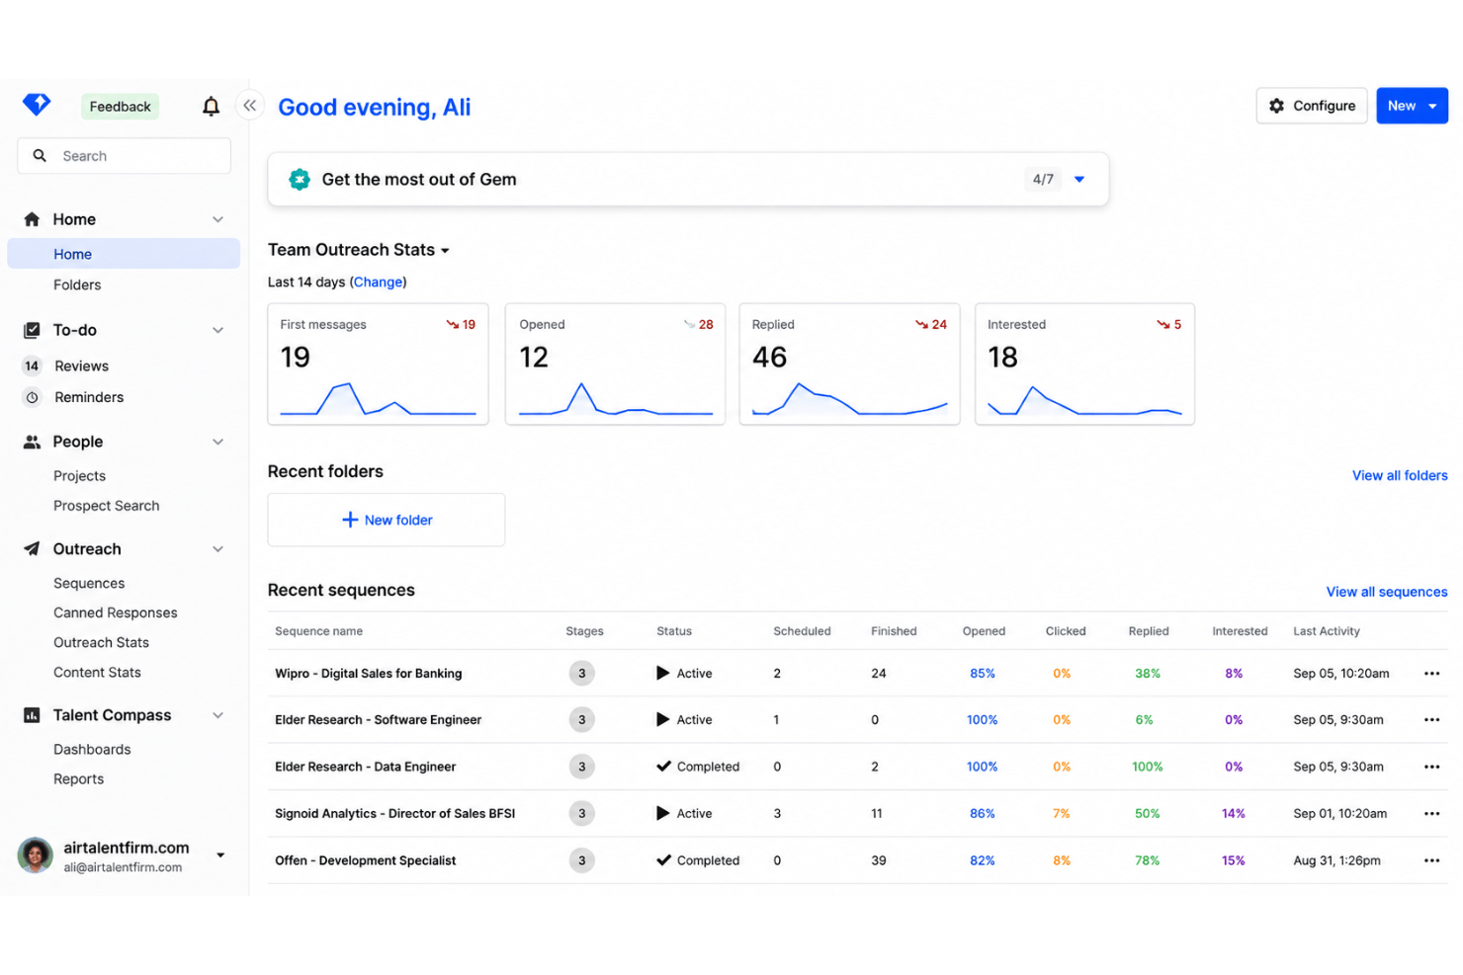
Task: Click the Replied stat card
Action: click(849, 364)
